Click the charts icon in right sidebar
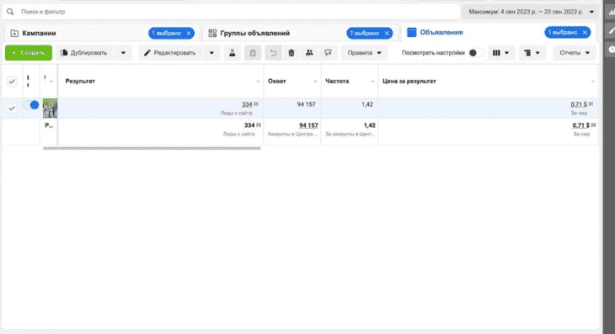This screenshot has height=334, width=615. pos(611,12)
